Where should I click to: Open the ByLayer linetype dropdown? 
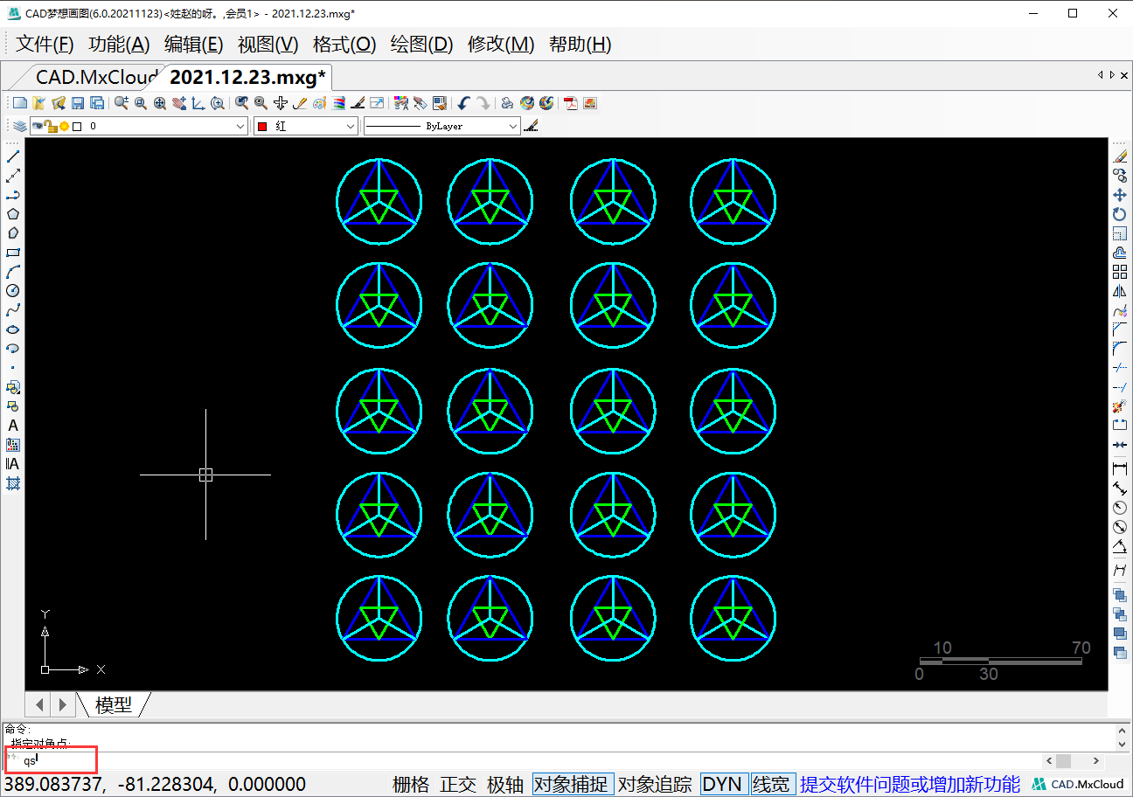[442, 127]
